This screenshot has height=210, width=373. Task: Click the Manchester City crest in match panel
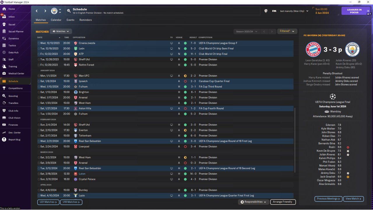tap(352, 49)
